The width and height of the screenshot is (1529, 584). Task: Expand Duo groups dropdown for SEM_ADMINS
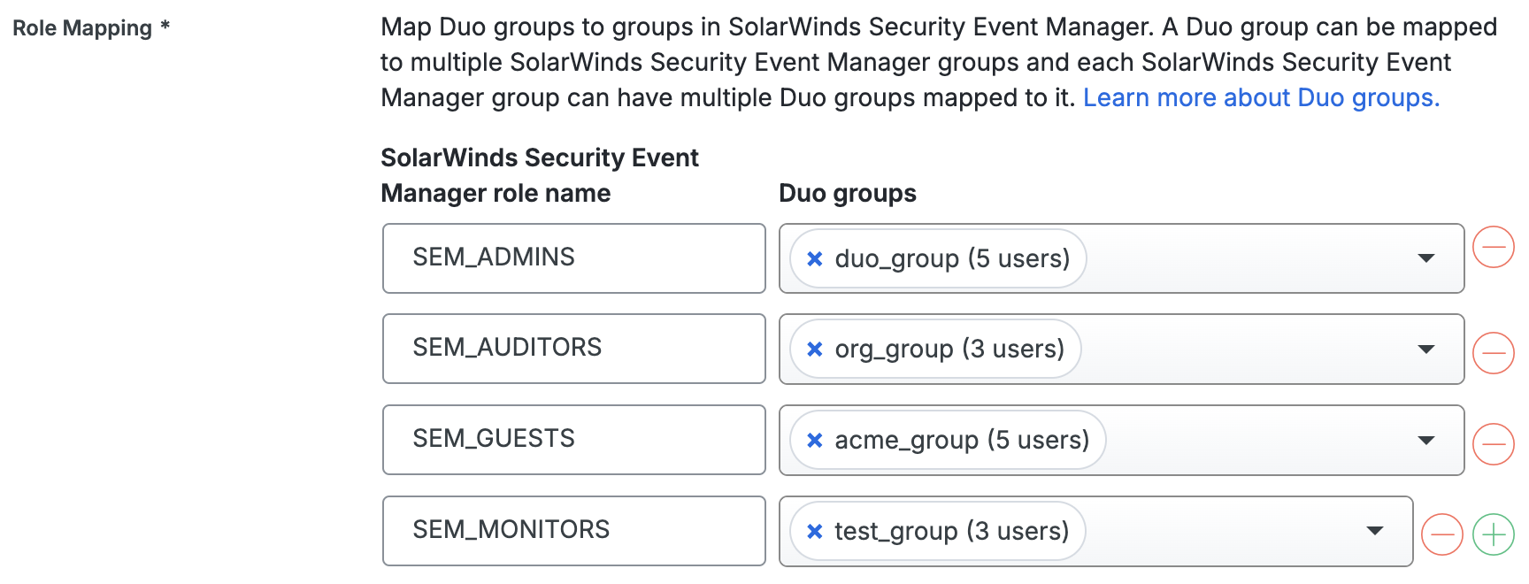pos(1425,258)
